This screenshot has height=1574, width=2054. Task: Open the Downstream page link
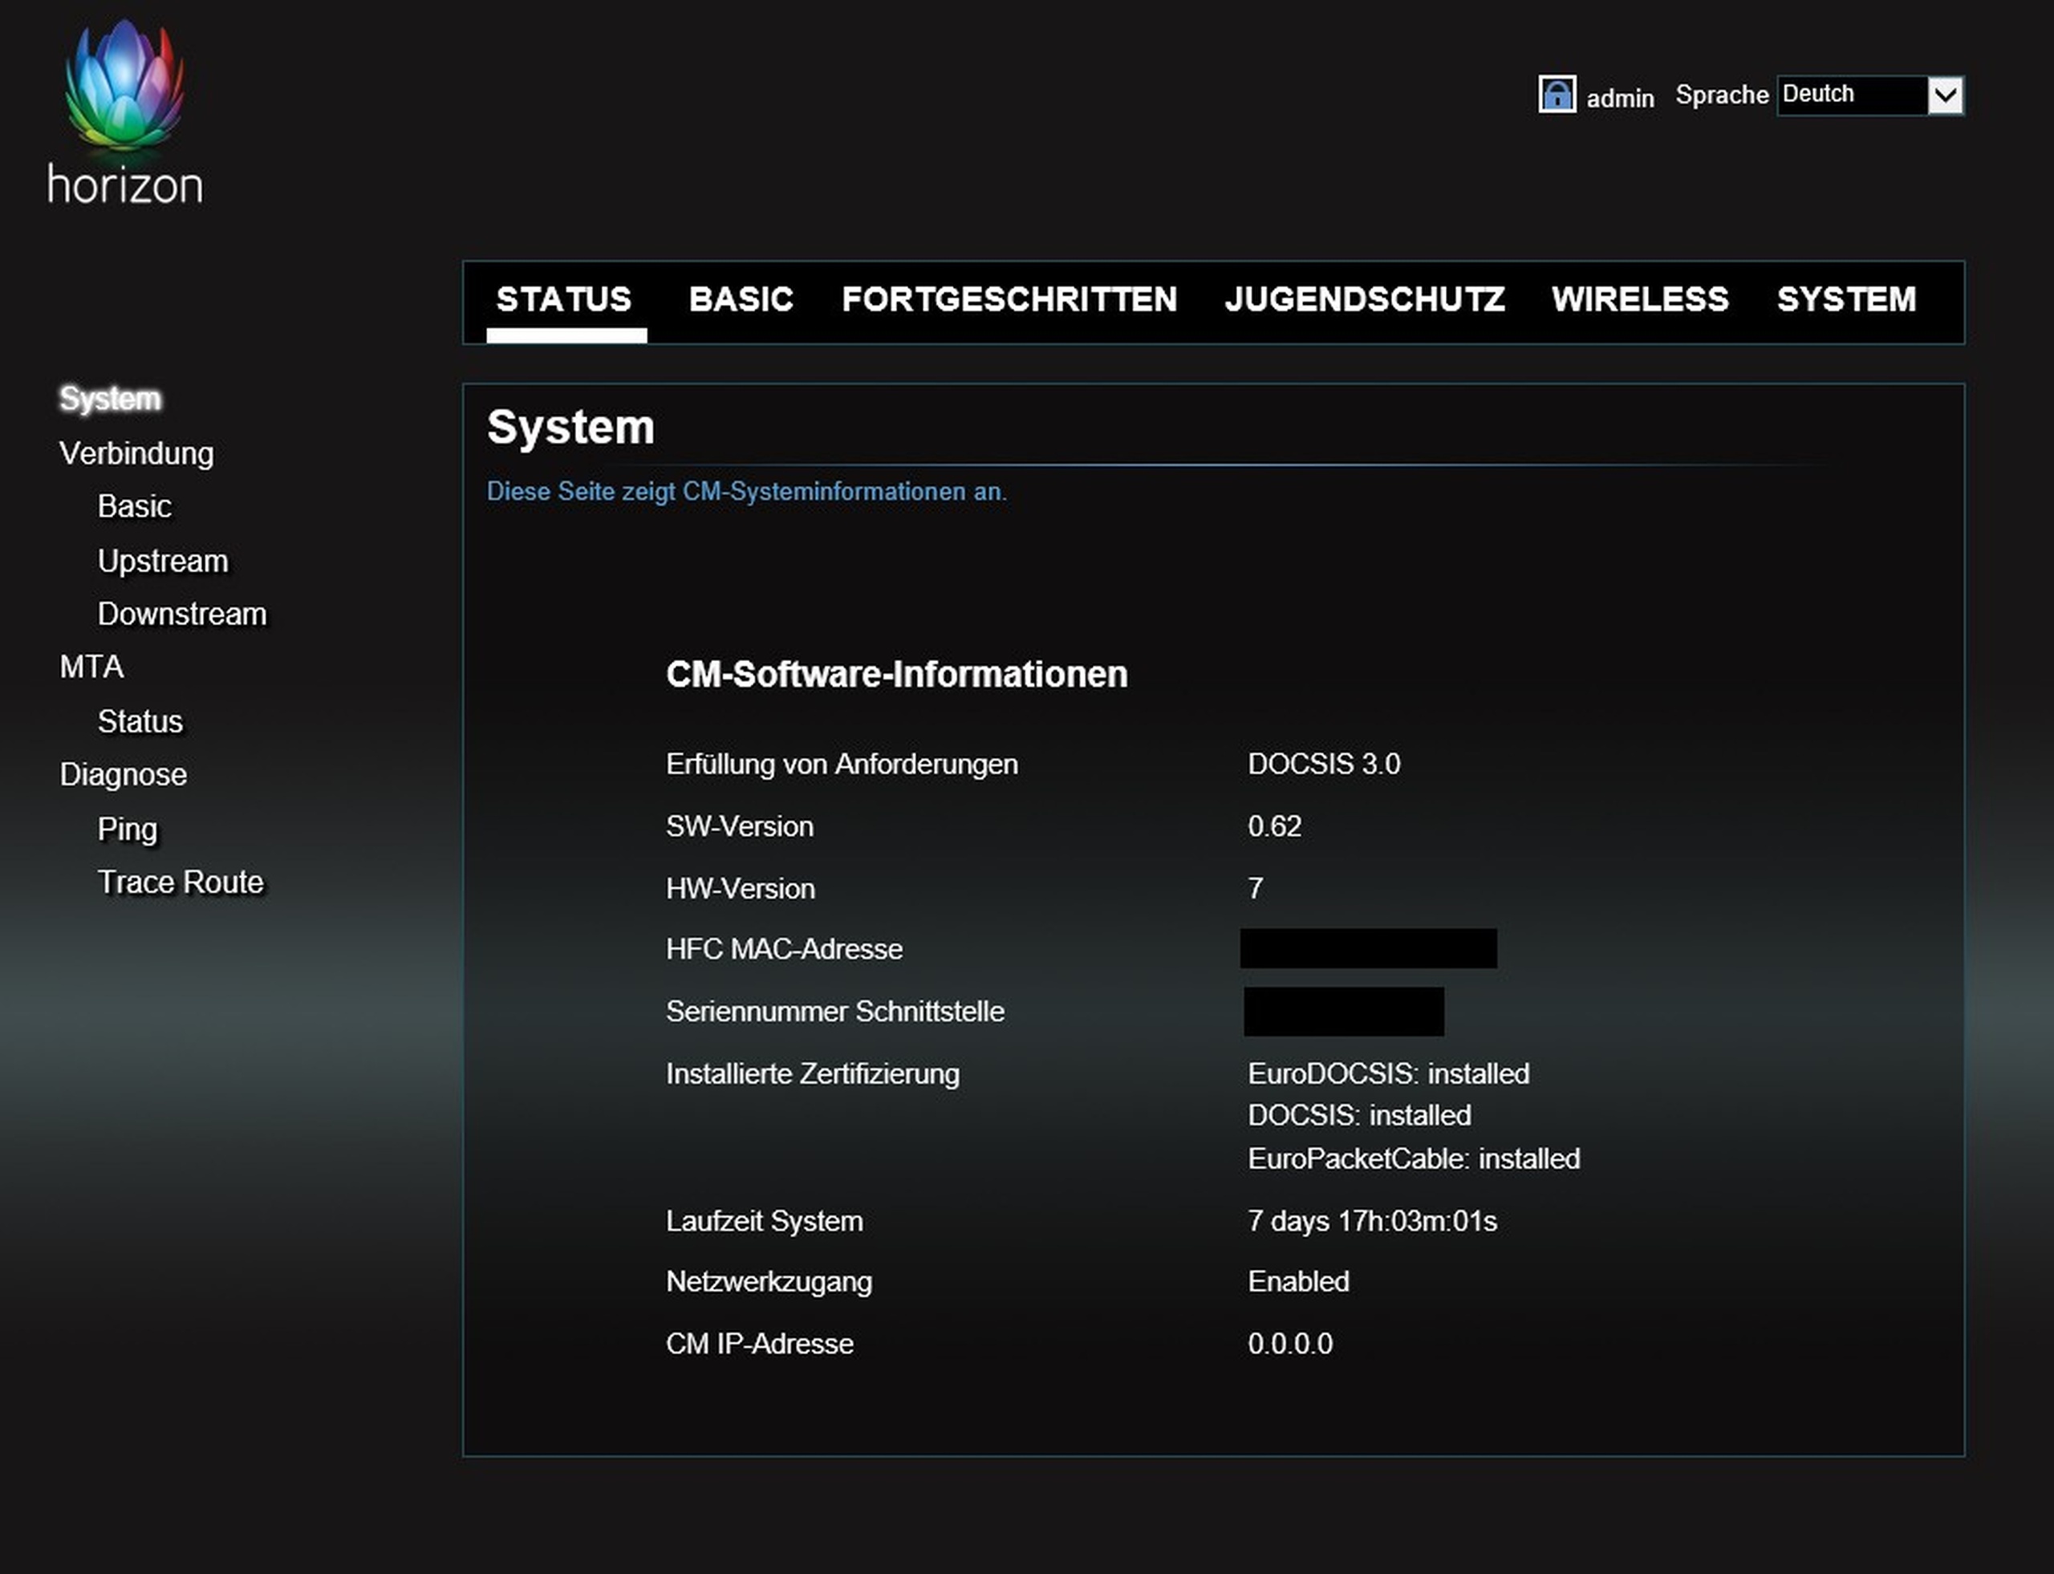(x=183, y=615)
